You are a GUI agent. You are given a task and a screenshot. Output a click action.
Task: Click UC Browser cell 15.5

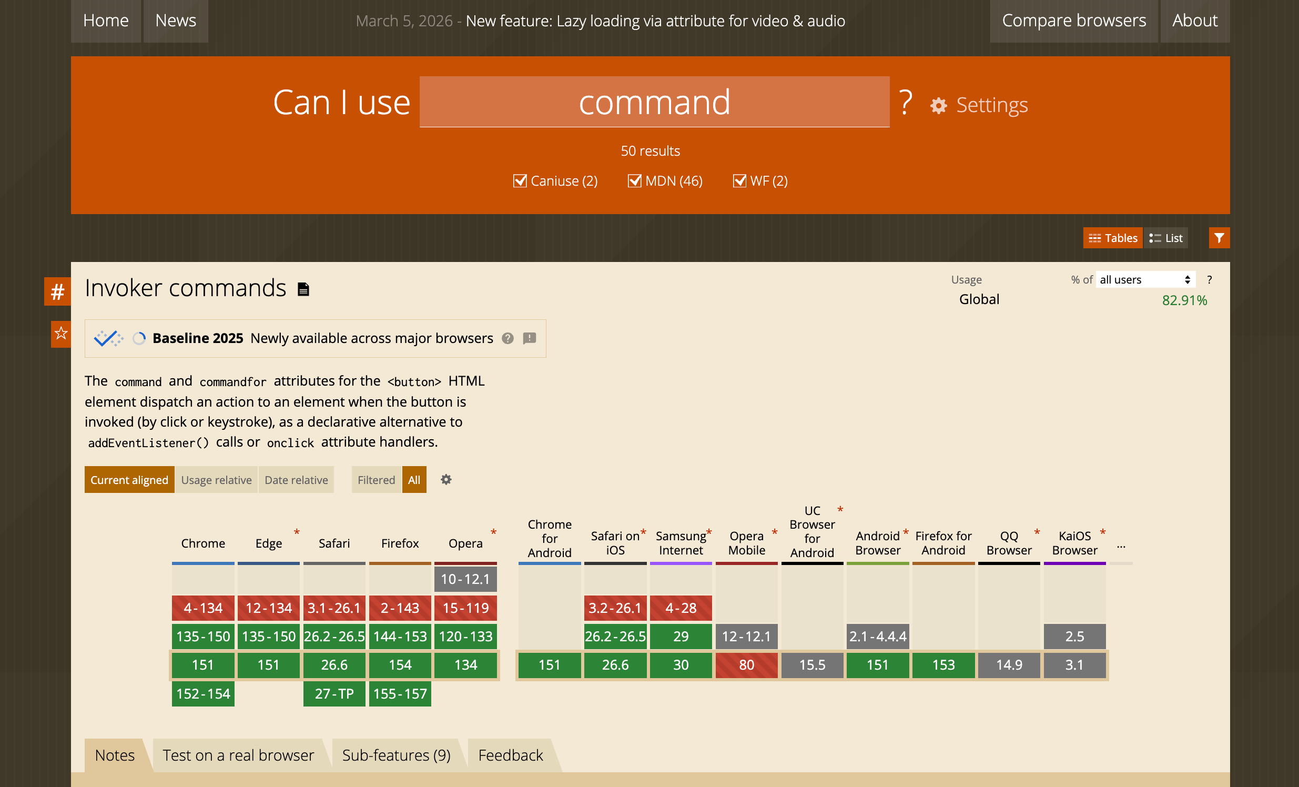[x=813, y=664]
